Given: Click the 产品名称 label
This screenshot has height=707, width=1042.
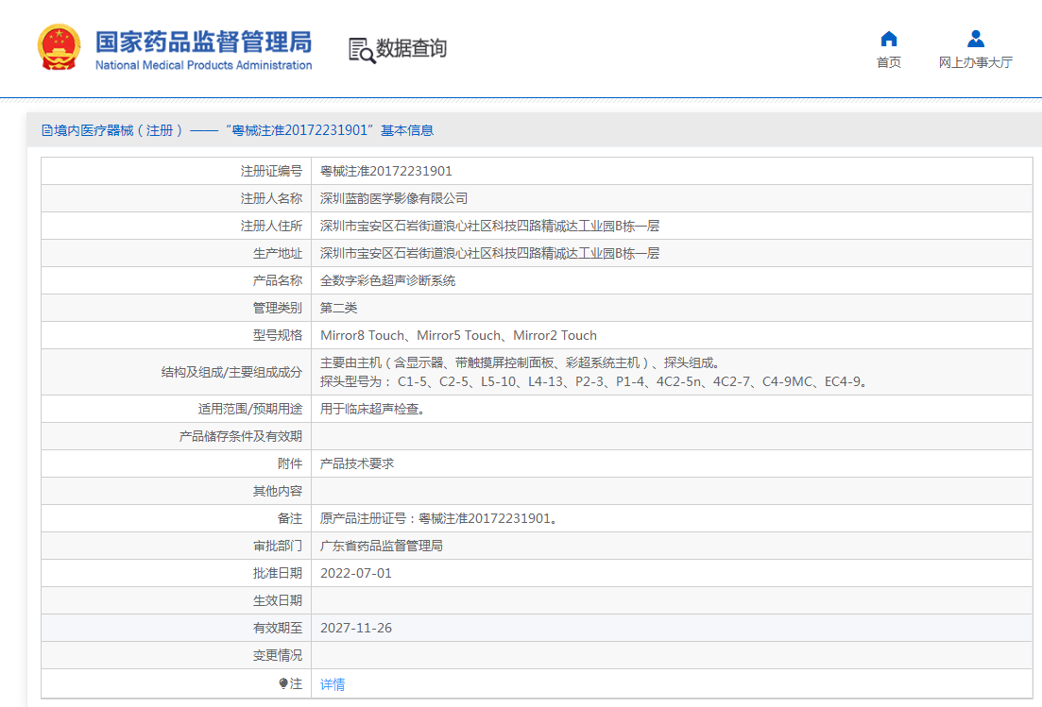Looking at the screenshot, I should (x=278, y=280).
